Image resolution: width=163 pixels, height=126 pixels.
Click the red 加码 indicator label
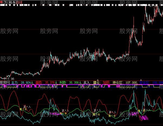click(x=107, y=82)
